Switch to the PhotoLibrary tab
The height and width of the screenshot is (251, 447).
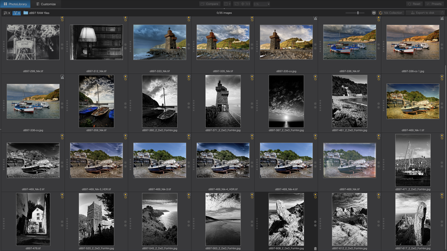coord(15,4)
